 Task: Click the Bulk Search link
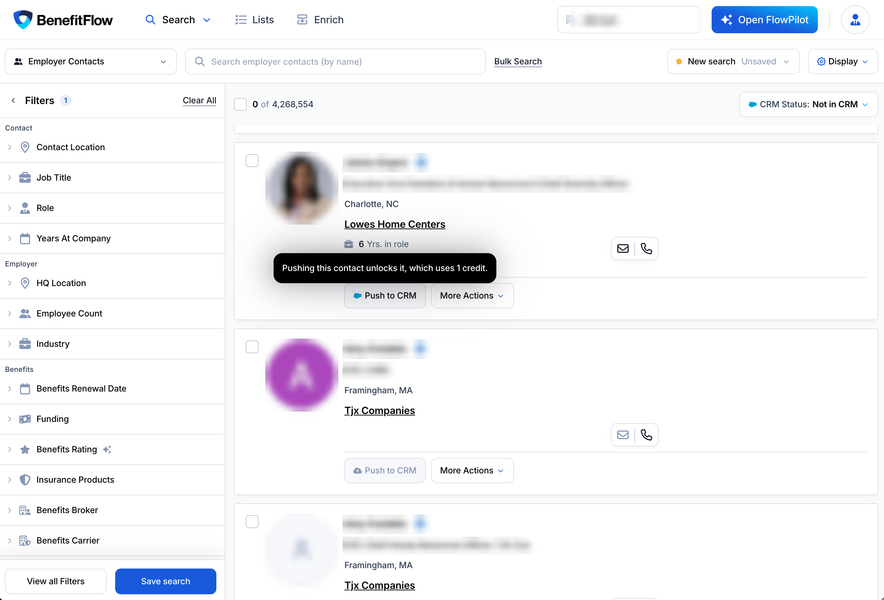pyautogui.click(x=518, y=62)
